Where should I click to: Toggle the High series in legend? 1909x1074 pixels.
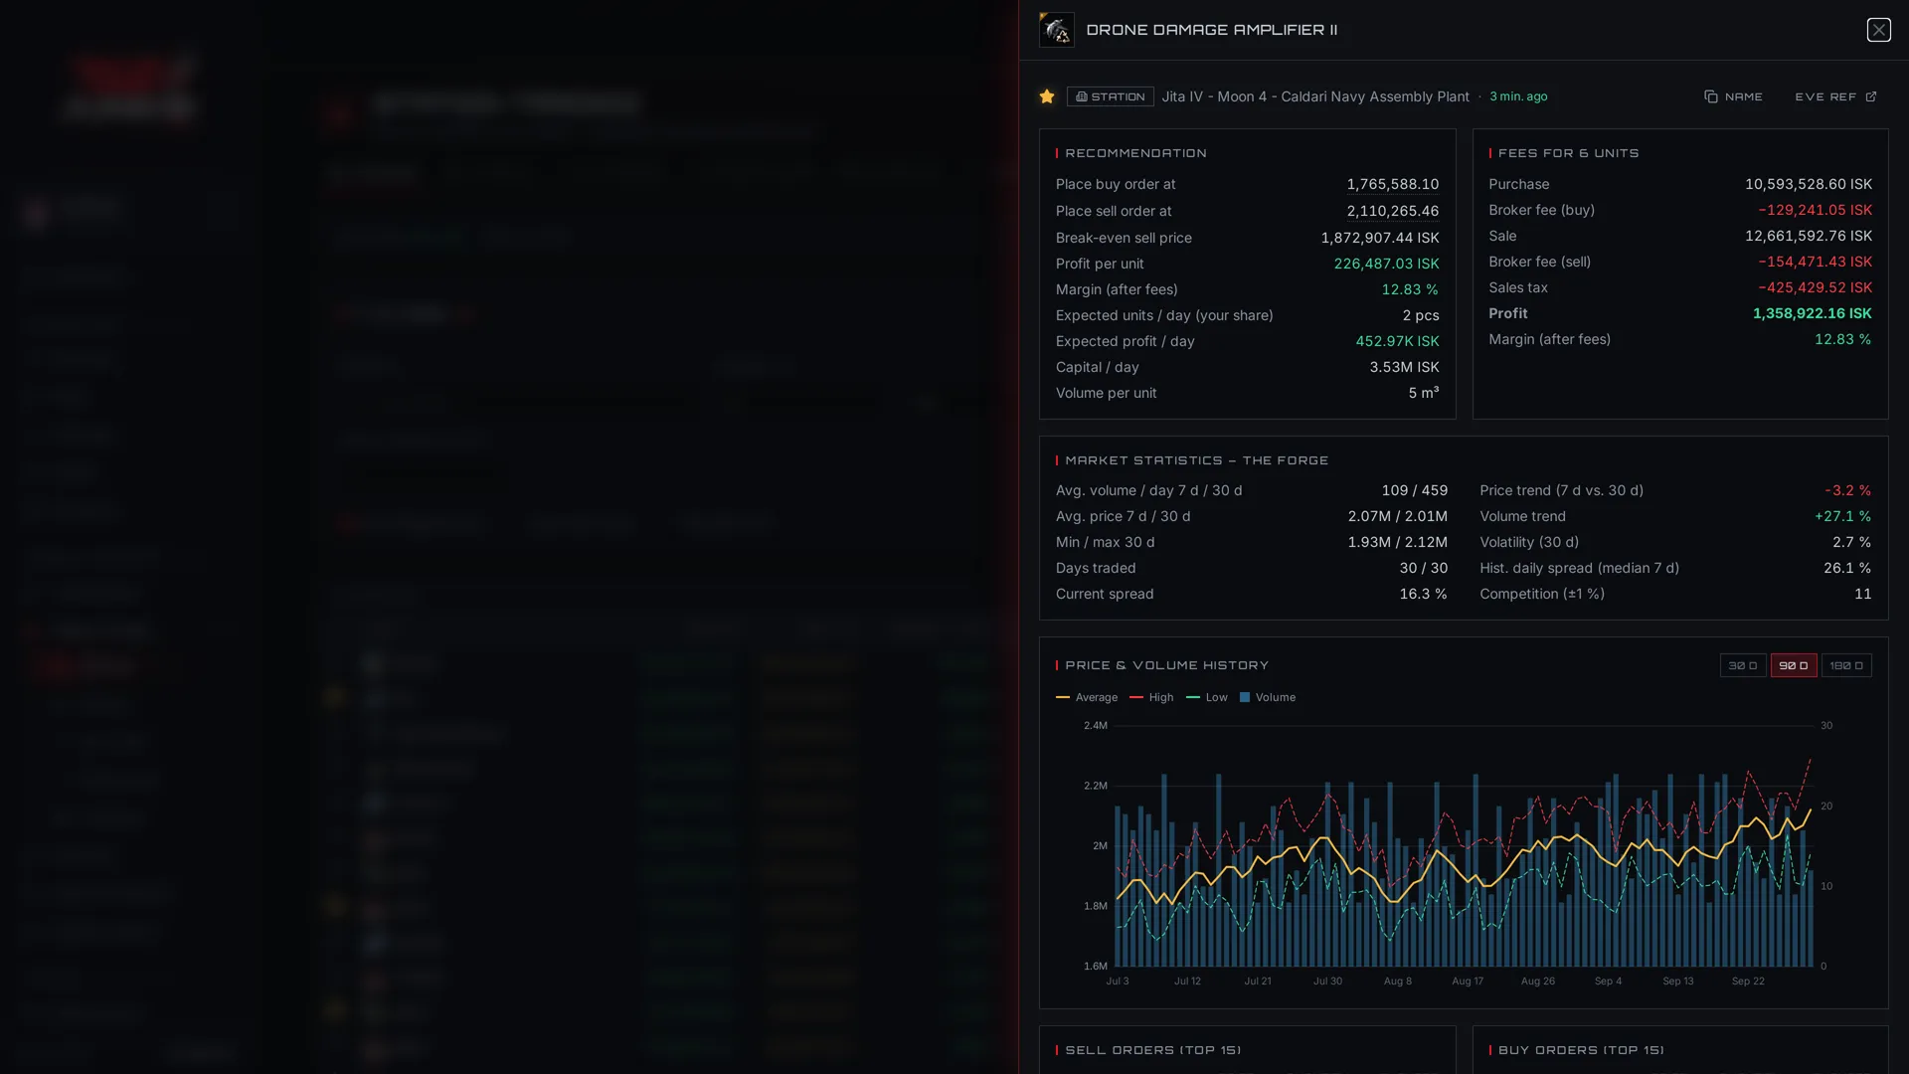coord(1151,697)
